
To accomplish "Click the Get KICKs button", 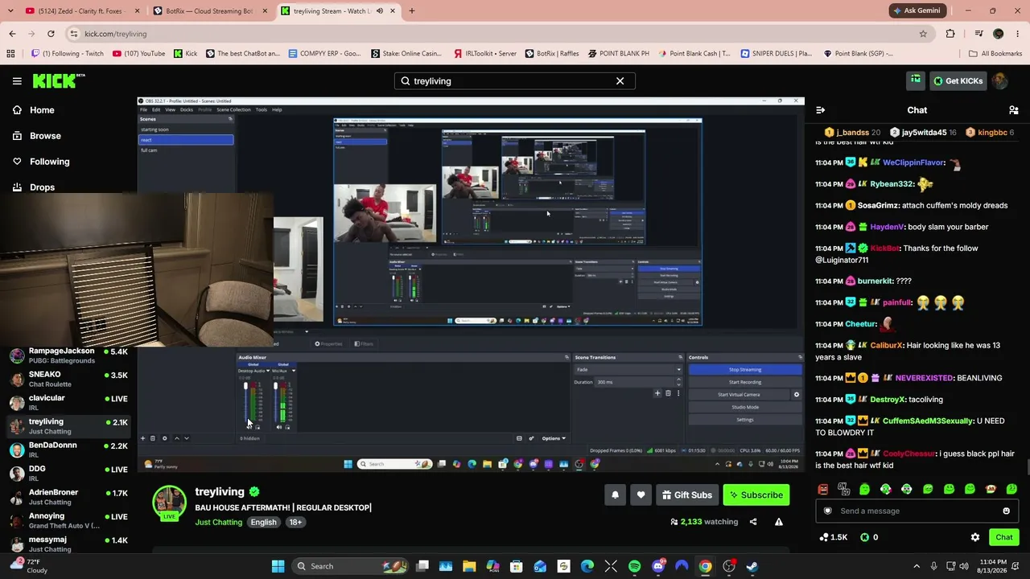I will (957, 80).
